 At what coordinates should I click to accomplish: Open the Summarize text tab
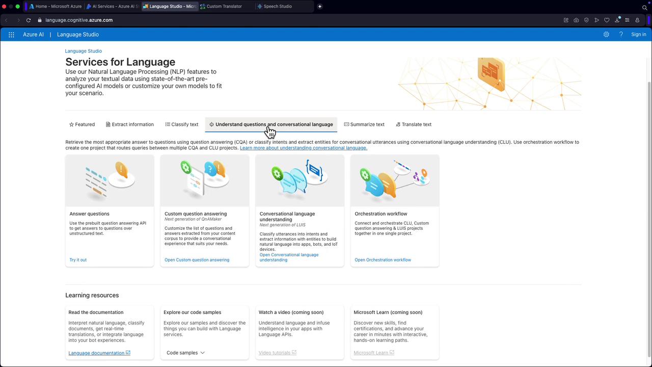coord(364,124)
